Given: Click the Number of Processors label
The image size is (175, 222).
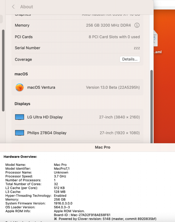Looking at the screenshot, I should point(23,180).
